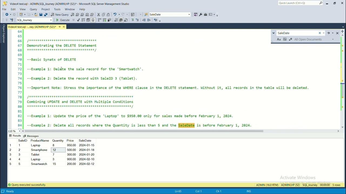Open the 110 % zoom dropdown
This screenshot has height=194, width=346.
[x=19, y=131]
